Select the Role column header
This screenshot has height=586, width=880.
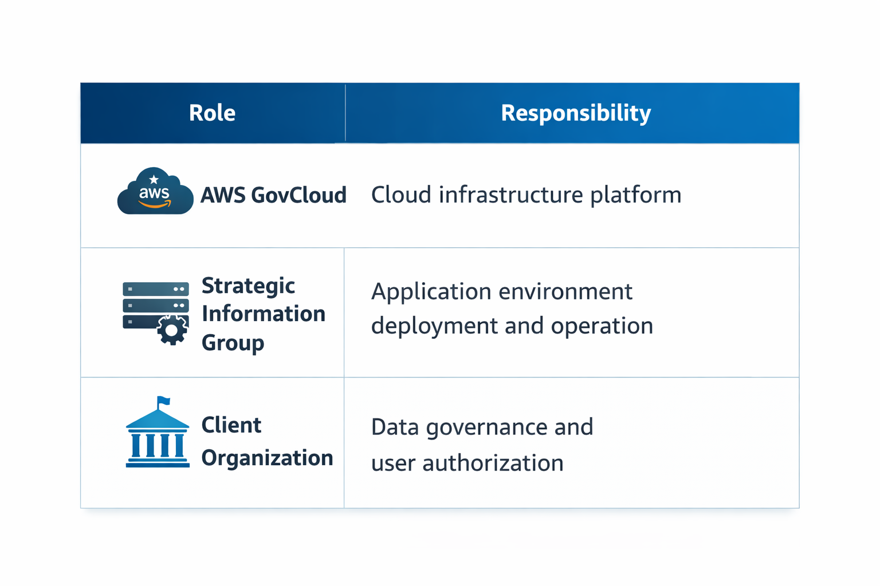pos(213,113)
